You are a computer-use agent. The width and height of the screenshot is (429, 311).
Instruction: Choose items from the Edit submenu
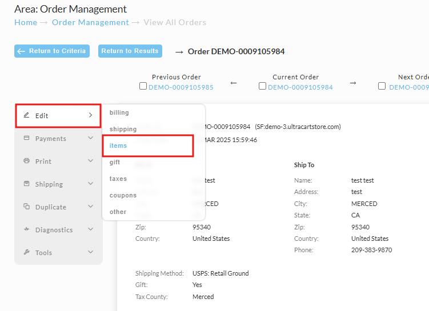(118, 146)
